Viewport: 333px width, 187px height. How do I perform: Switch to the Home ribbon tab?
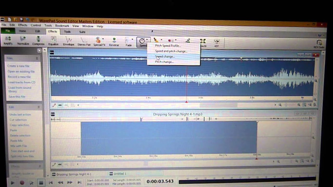(x=22, y=31)
